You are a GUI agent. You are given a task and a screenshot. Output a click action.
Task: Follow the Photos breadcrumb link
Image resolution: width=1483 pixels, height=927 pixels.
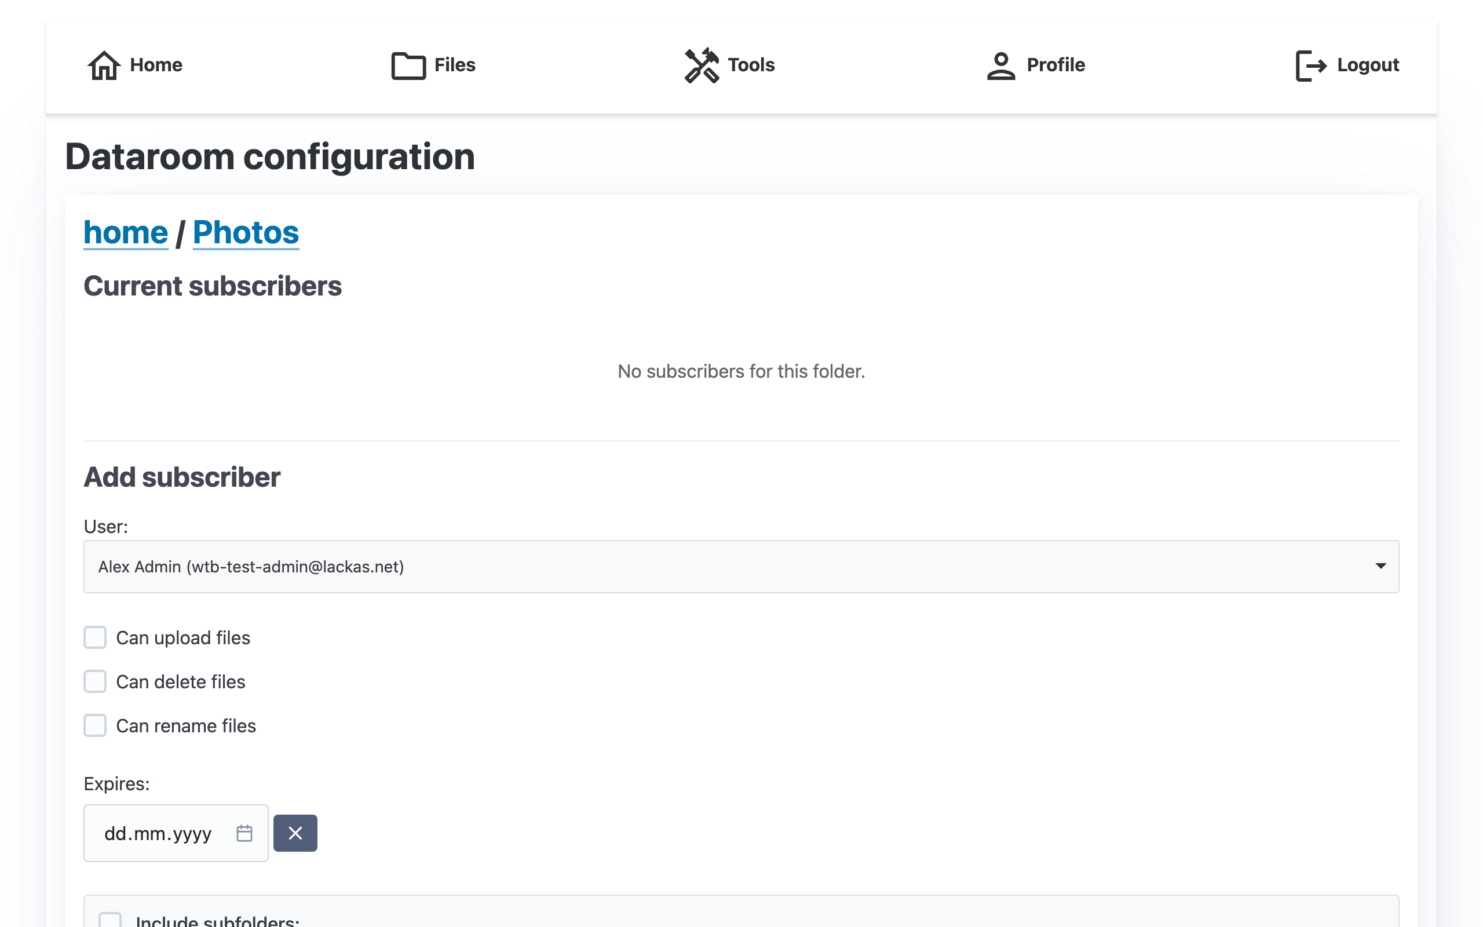[x=246, y=232]
